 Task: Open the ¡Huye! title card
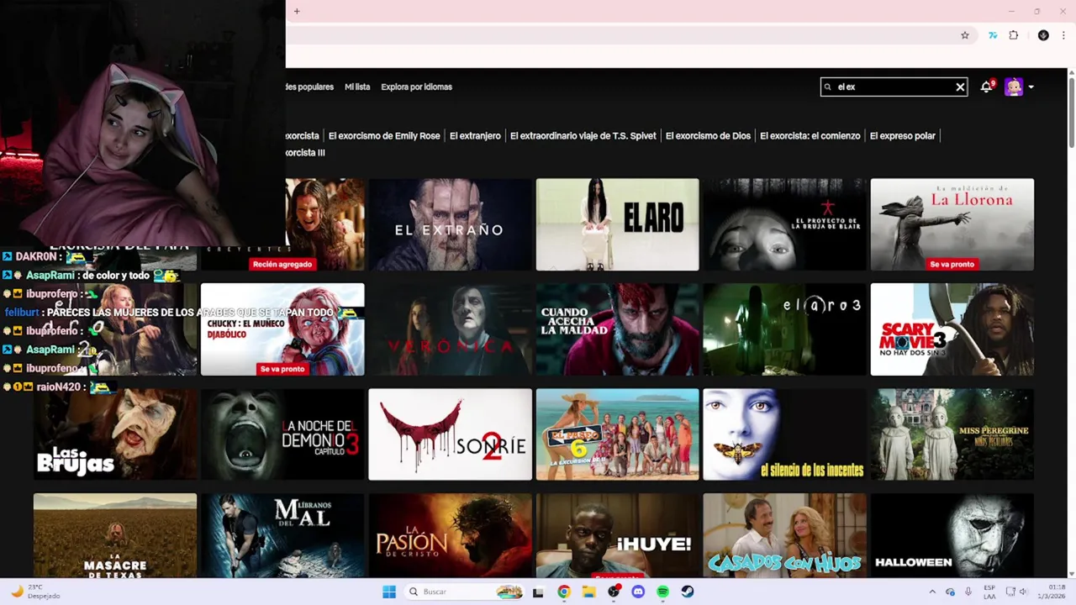tap(617, 535)
